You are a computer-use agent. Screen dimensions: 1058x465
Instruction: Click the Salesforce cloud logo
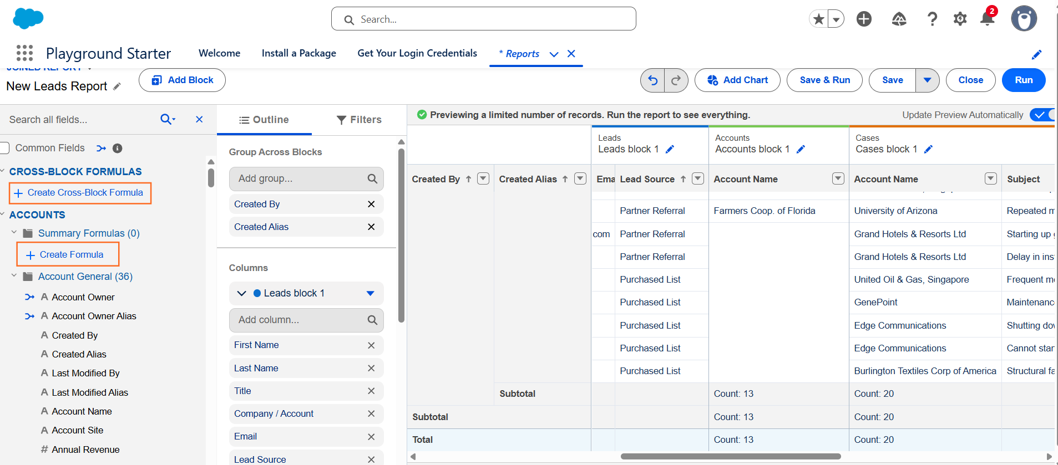(28, 19)
